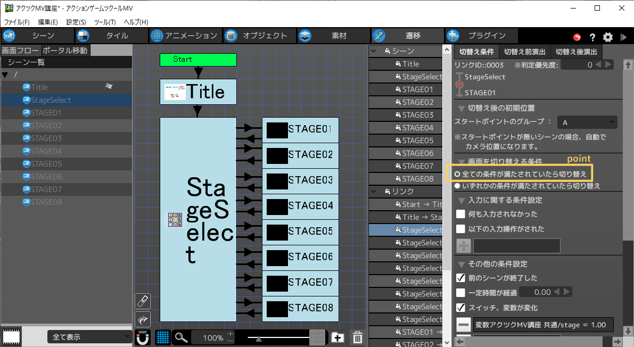Click the question mark help icon
The height and width of the screenshot is (347, 634).
tap(592, 37)
